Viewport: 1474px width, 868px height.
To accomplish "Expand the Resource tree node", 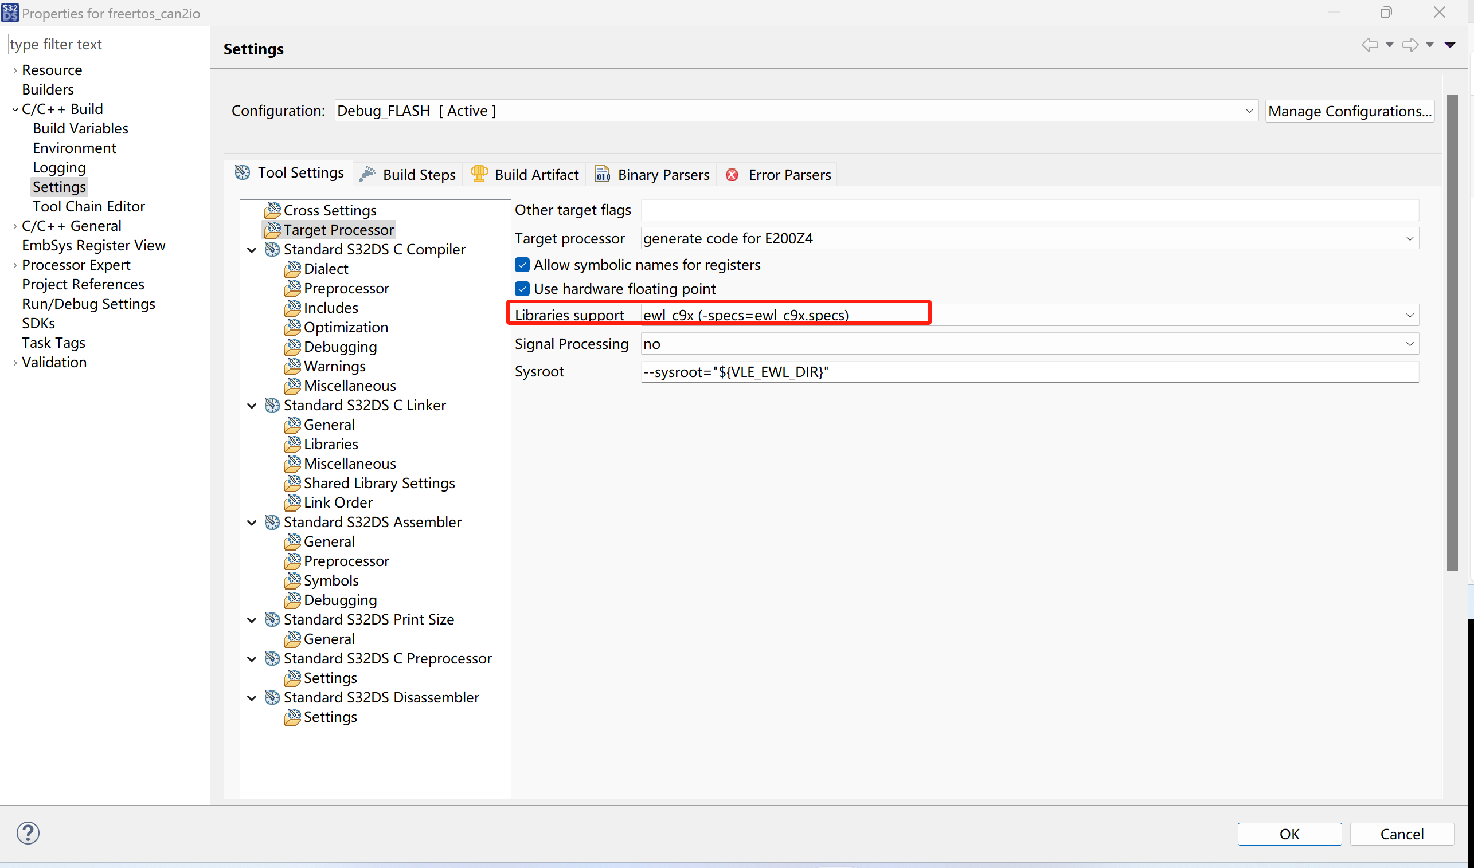I will 15,70.
